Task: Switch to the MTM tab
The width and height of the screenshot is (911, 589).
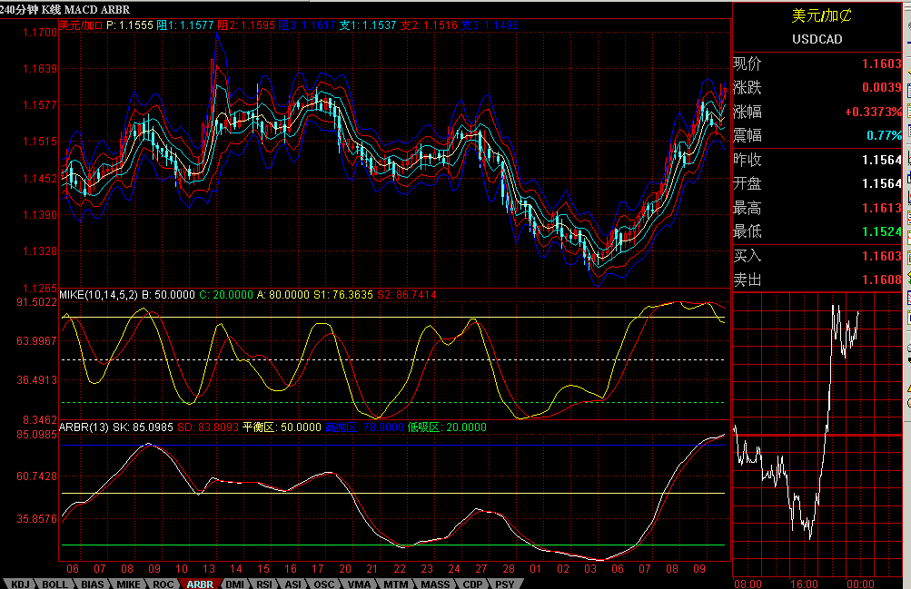Action: coord(395,584)
